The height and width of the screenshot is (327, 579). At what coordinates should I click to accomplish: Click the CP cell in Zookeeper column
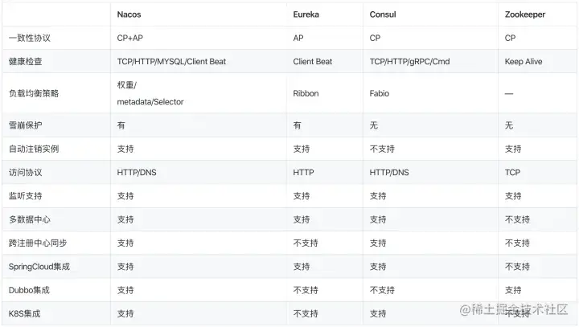point(510,38)
